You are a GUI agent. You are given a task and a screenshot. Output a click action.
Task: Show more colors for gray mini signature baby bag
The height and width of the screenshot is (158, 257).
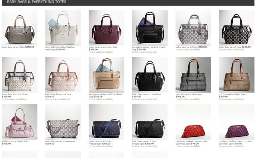click(188, 99)
